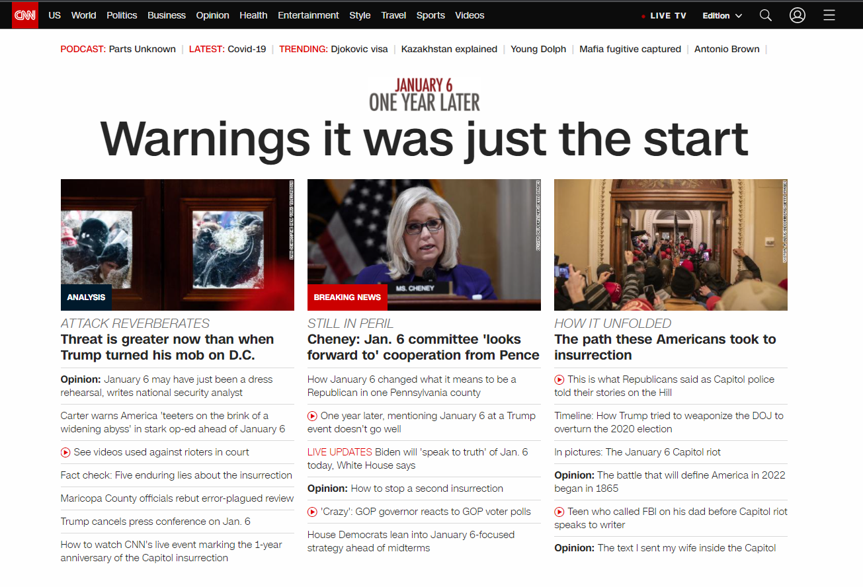The width and height of the screenshot is (863, 587).
Task: Open Mafia fugitive captured link
Action: click(630, 49)
